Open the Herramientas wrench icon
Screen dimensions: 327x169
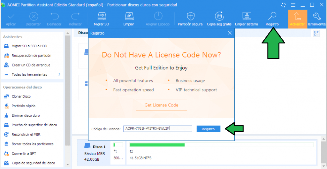[x=317, y=16]
